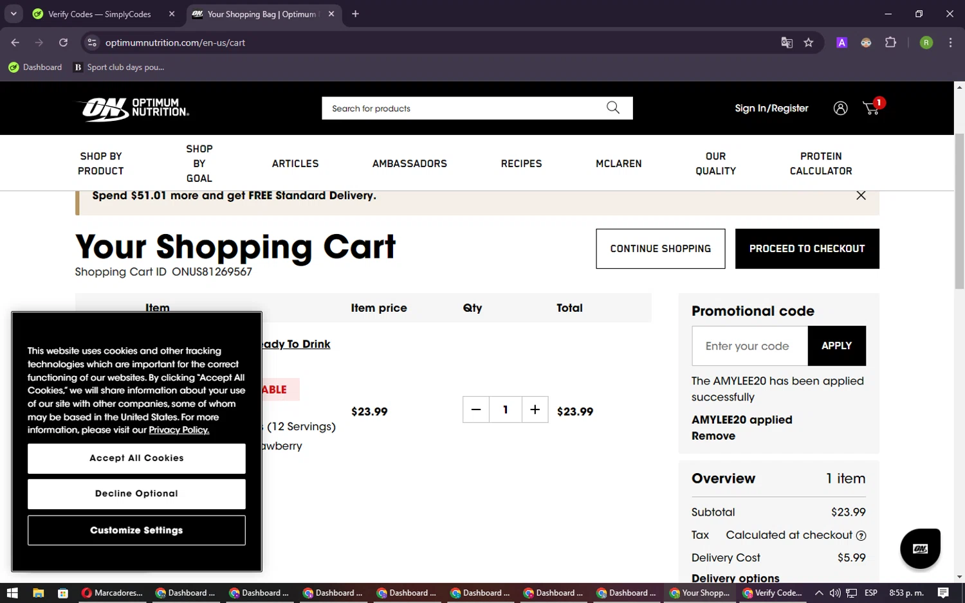
Task: Show hidden system tray icons
Action: click(x=818, y=593)
